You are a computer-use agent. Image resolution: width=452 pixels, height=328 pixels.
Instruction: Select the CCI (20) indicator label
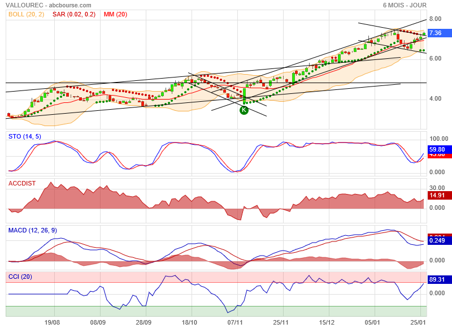click(20, 277)
